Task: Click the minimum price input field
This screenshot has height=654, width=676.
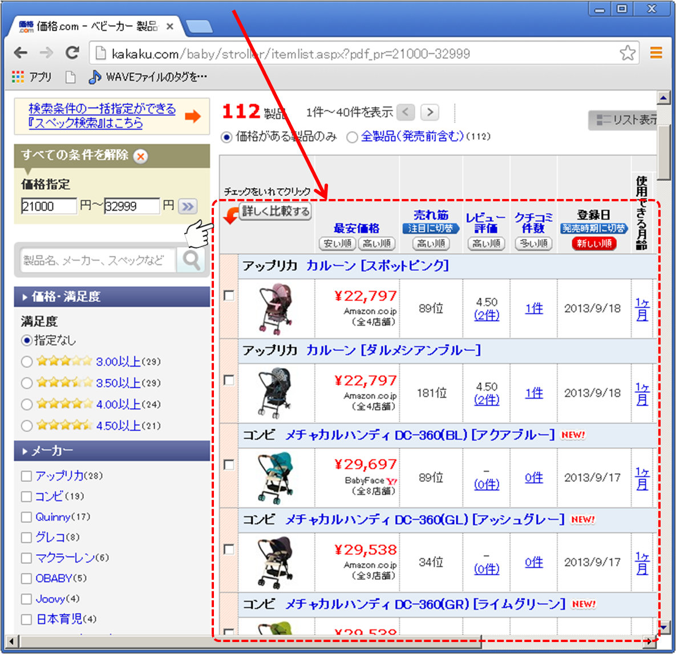Action: coord(48,206)
